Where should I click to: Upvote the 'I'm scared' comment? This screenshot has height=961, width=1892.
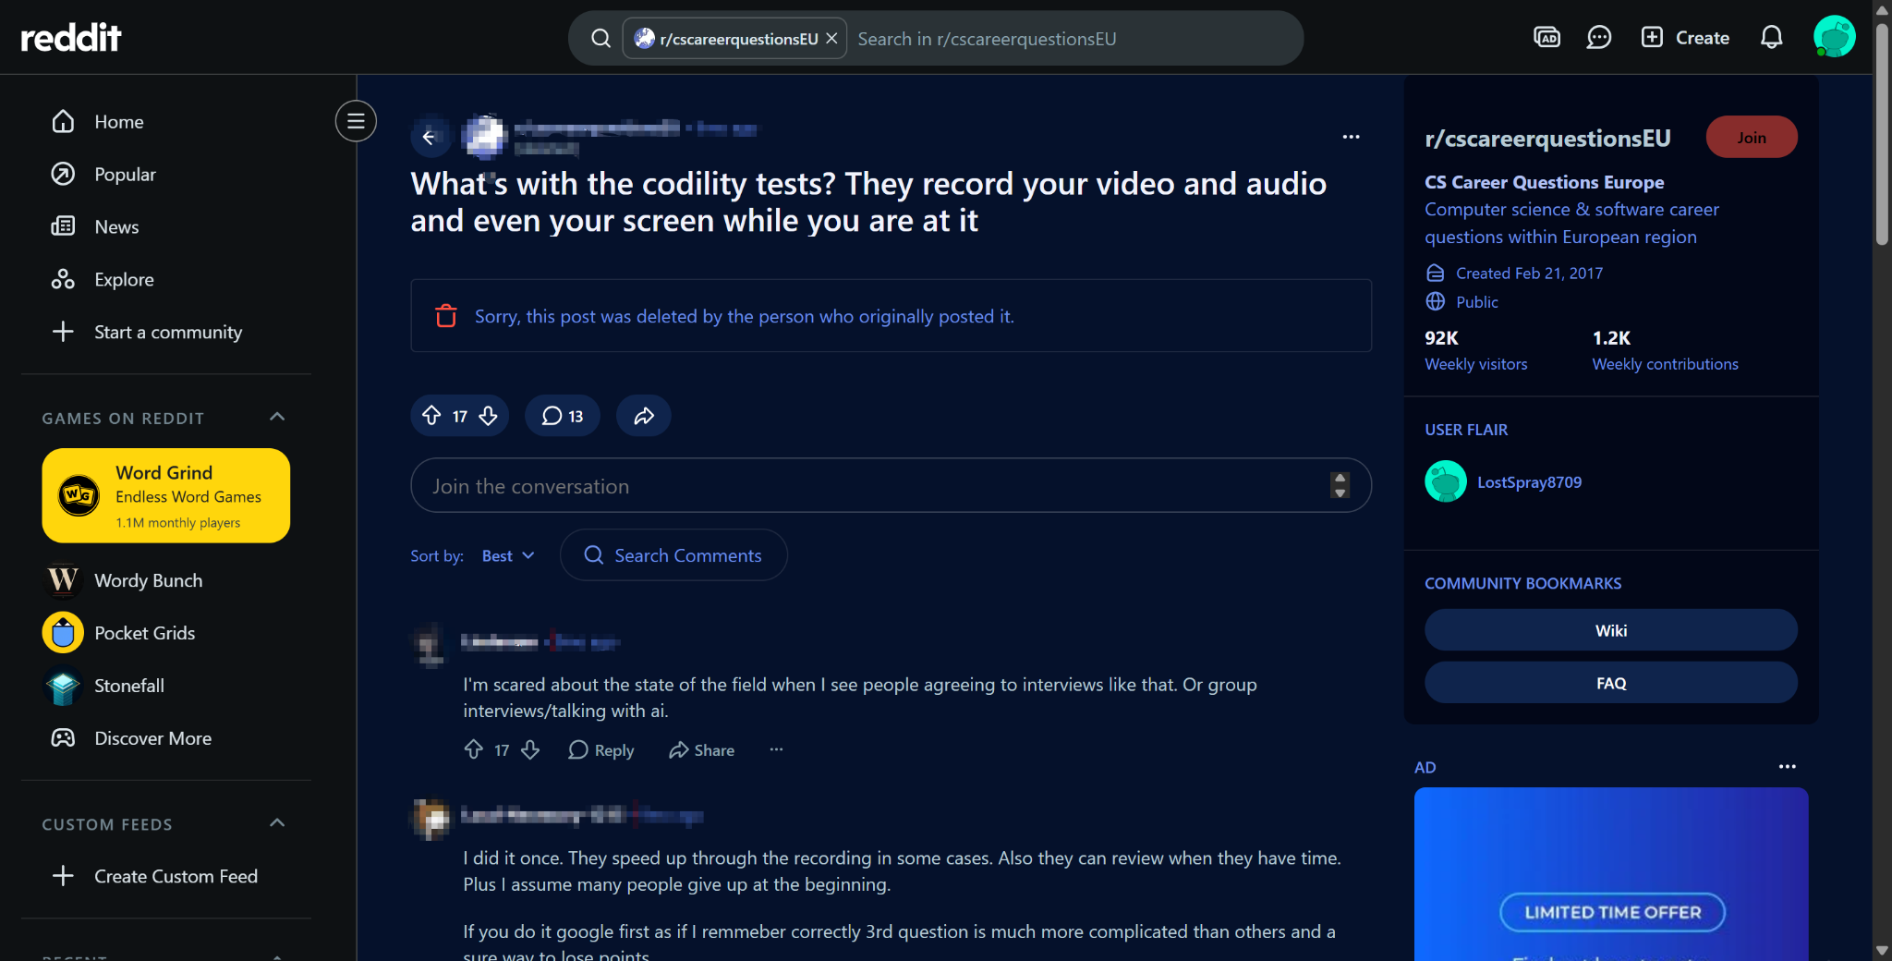(x=474, y=749)
